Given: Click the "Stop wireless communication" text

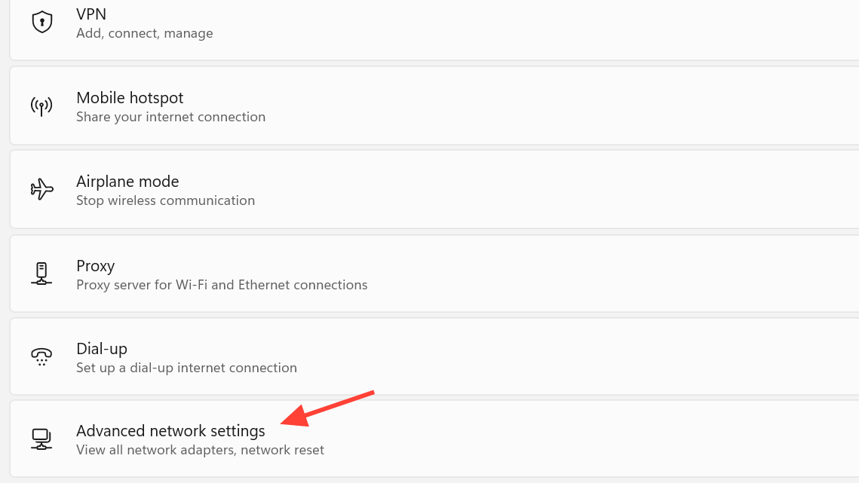Looking at the screenshot, I should click(165, 200).
